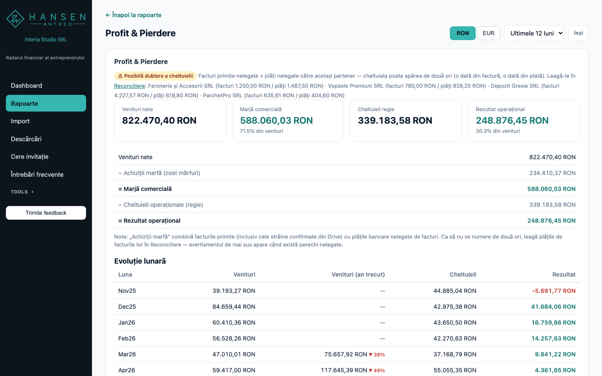
Task: Click the Nov25 month cell
Action: 127,291
